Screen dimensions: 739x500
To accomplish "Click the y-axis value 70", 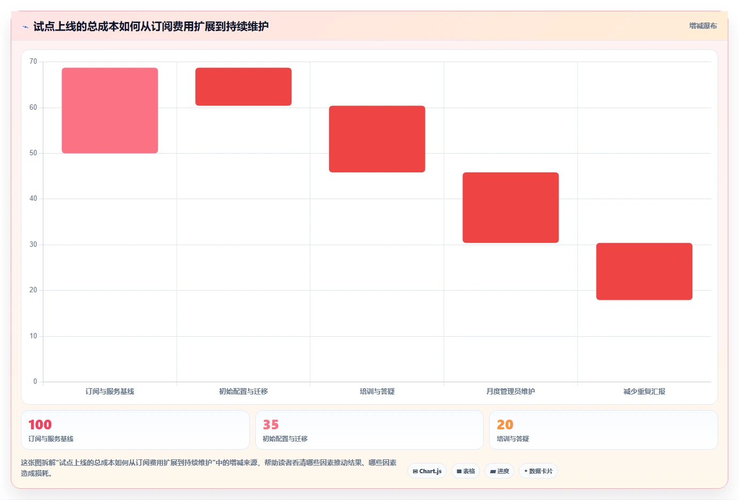I will click(33, 62).
